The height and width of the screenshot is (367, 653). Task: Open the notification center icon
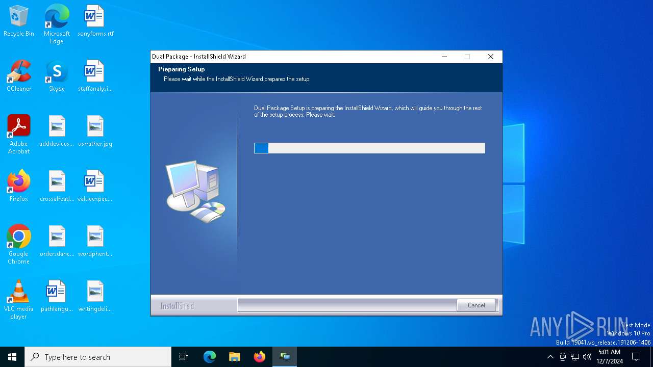636,357
